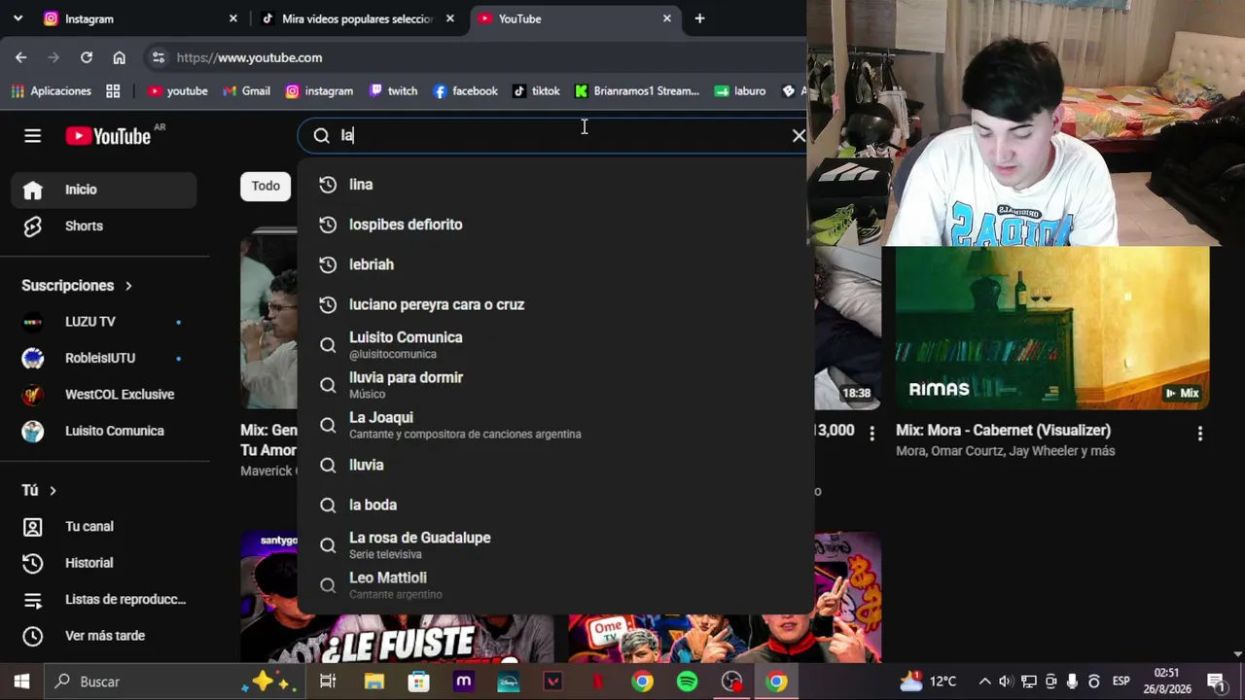The height and width of the screenshot is (700, 1245).
Task: Open Historial in the sidebar
Action: point(104,563)
